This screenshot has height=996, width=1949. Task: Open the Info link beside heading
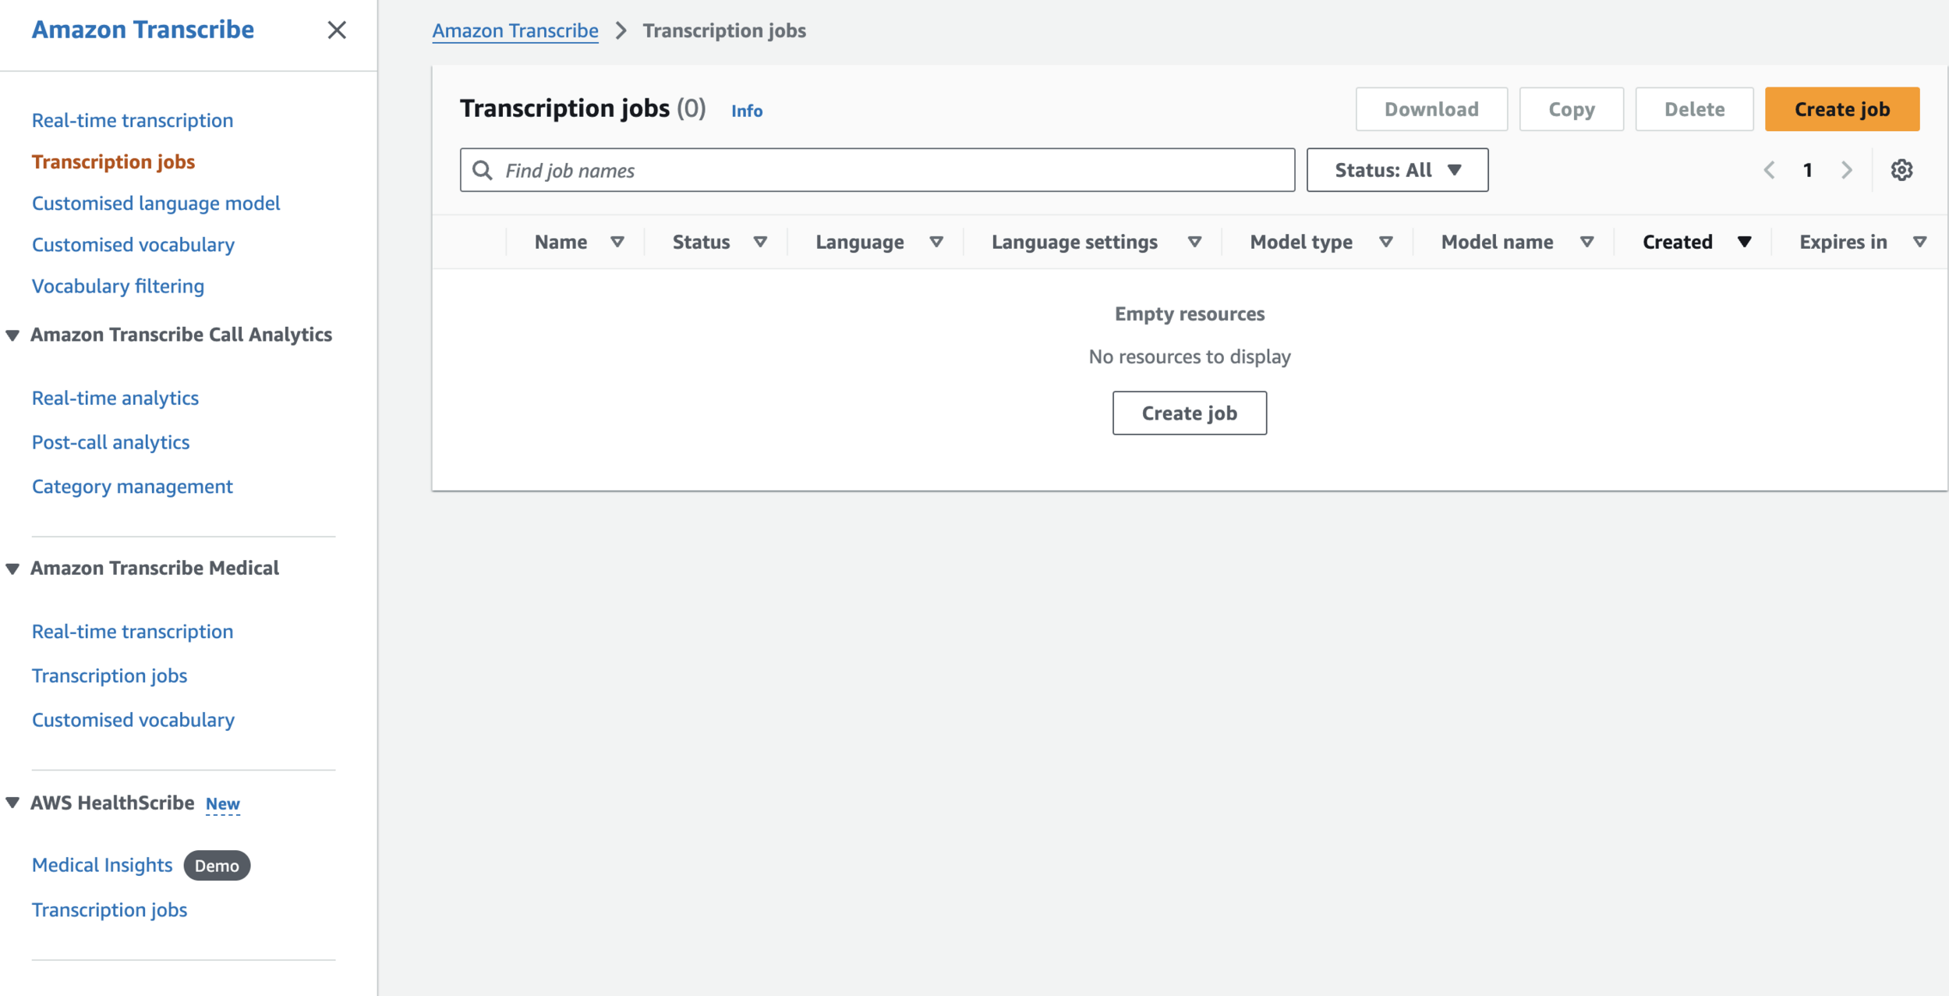click(x=746, y=112)
